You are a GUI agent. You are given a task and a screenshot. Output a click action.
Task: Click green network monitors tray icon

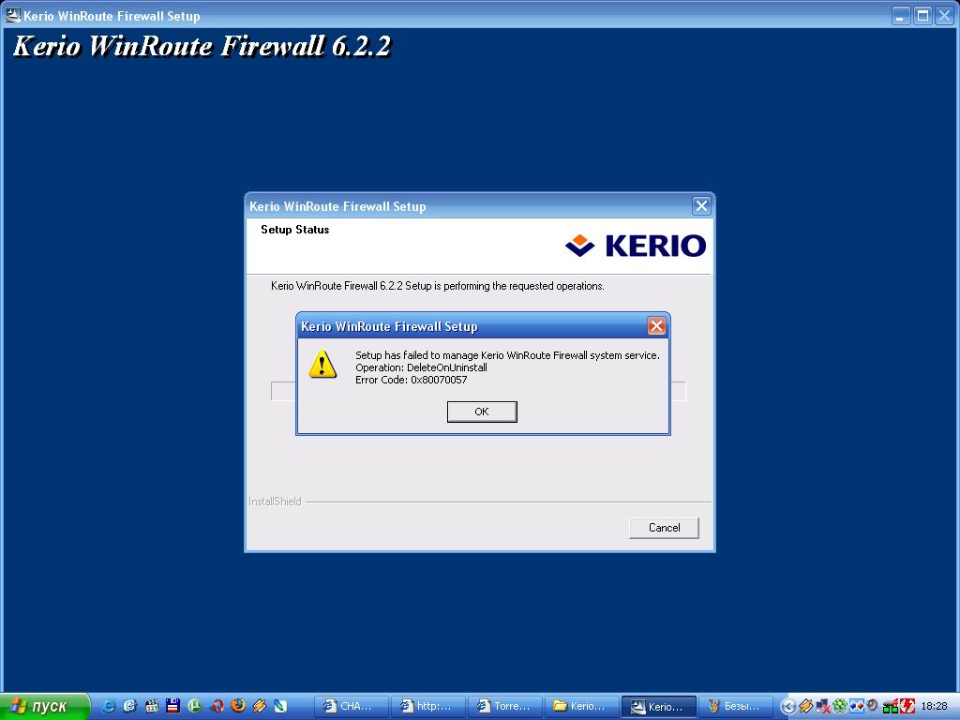pos(891,707)
